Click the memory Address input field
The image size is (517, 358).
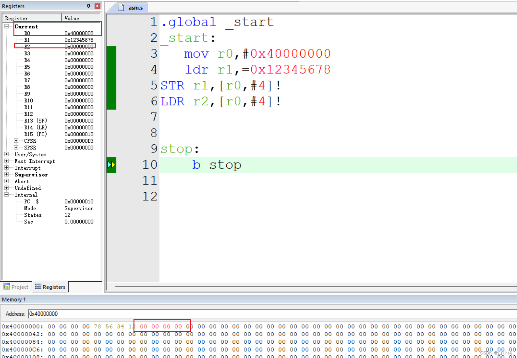pos(272,314)
